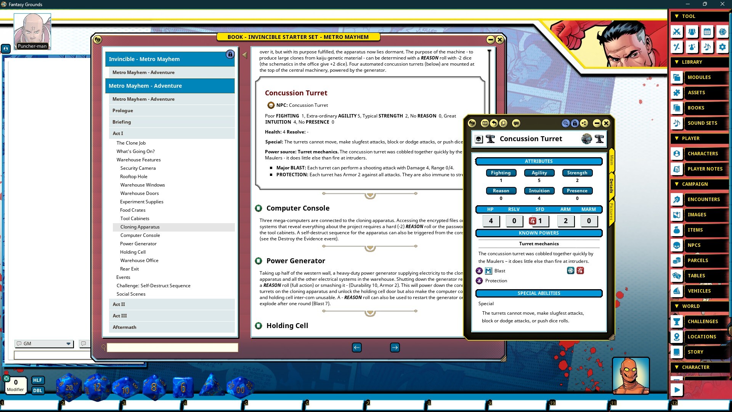Toggle the lock on Concussion Turret sheet
Screen dimensions: 732x412
tap(575, 123)
